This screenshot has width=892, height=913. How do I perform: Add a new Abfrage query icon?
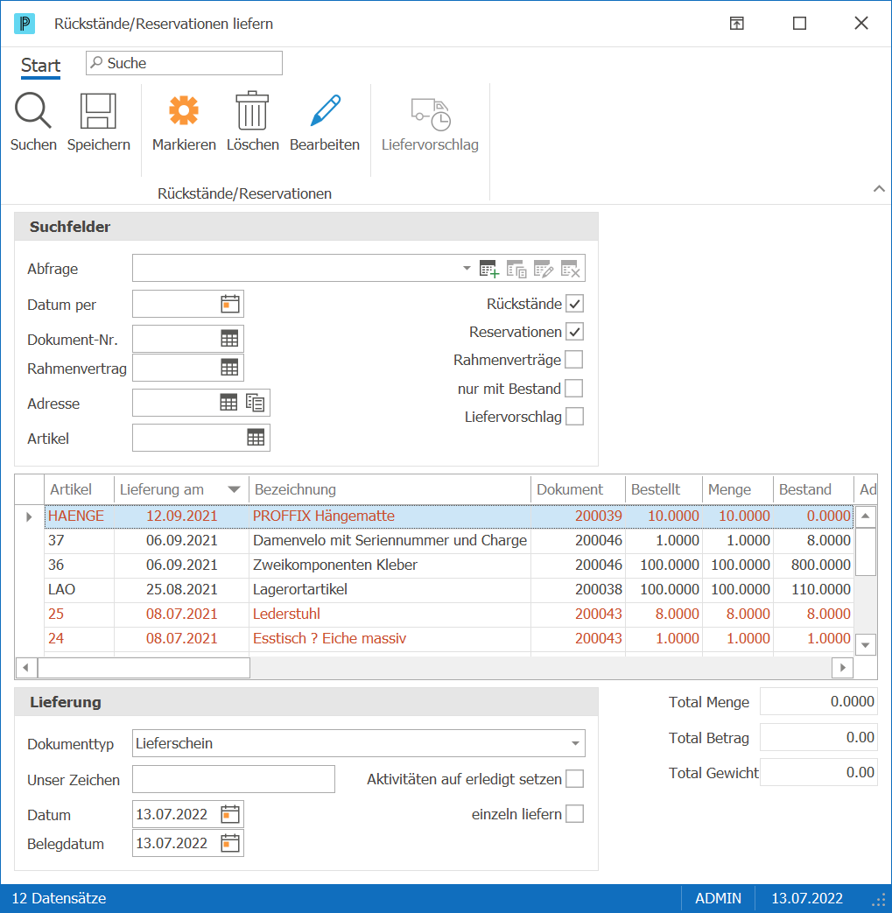click(489, 269)
